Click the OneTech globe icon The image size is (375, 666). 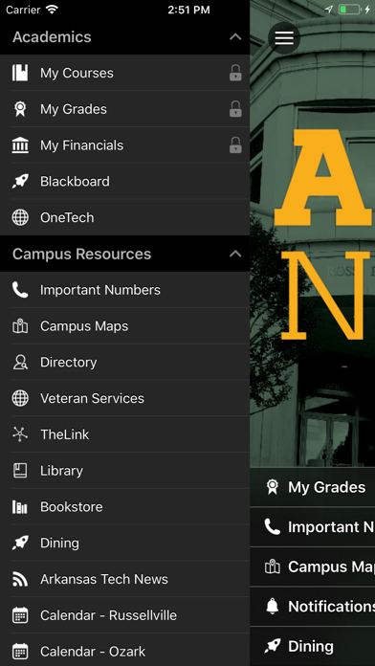[x=20, y=217]
